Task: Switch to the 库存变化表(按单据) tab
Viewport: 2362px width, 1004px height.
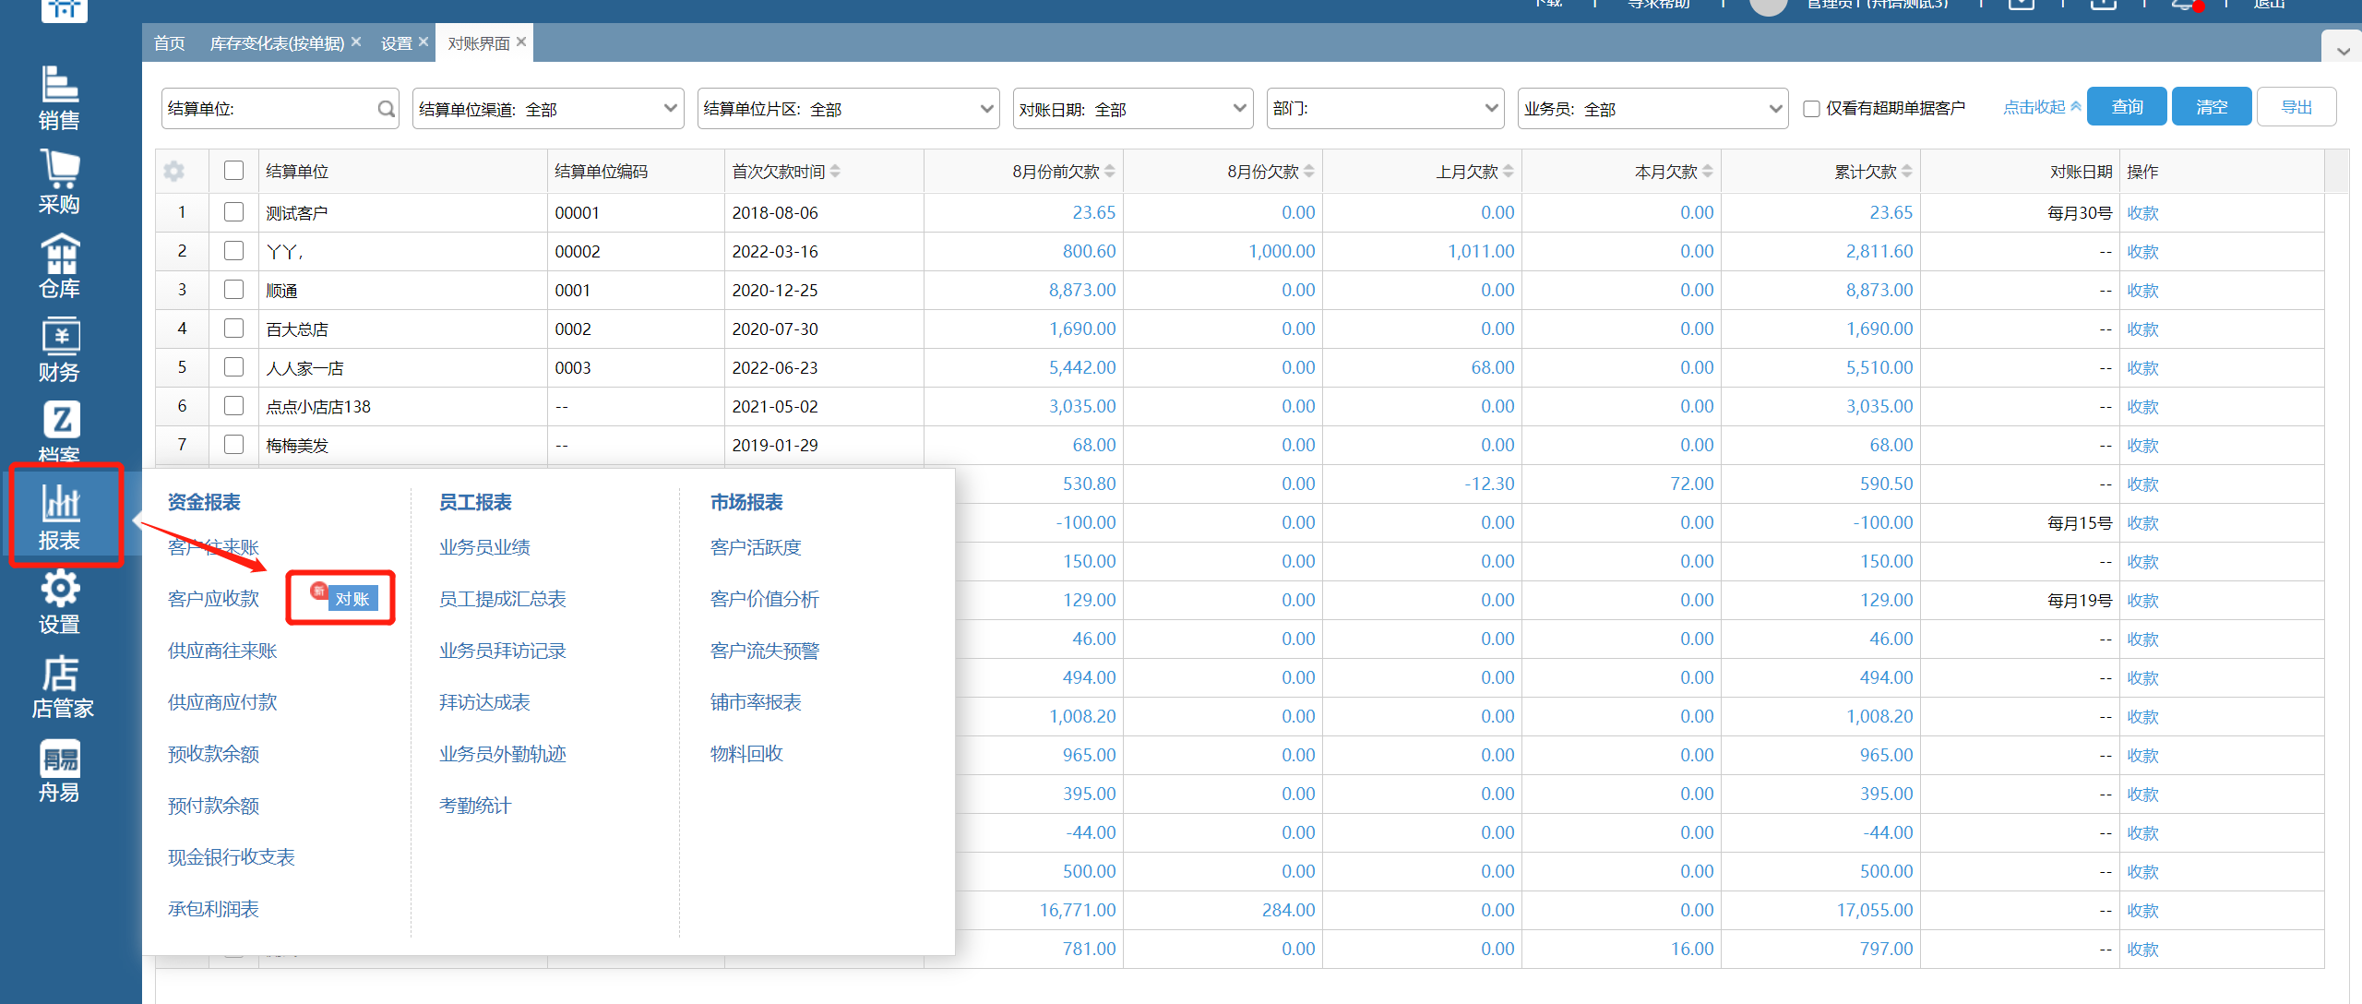Action: point(277,43)
